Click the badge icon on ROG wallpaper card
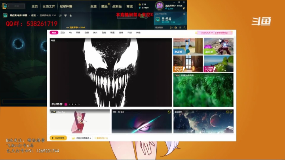 tap(169, 112)
